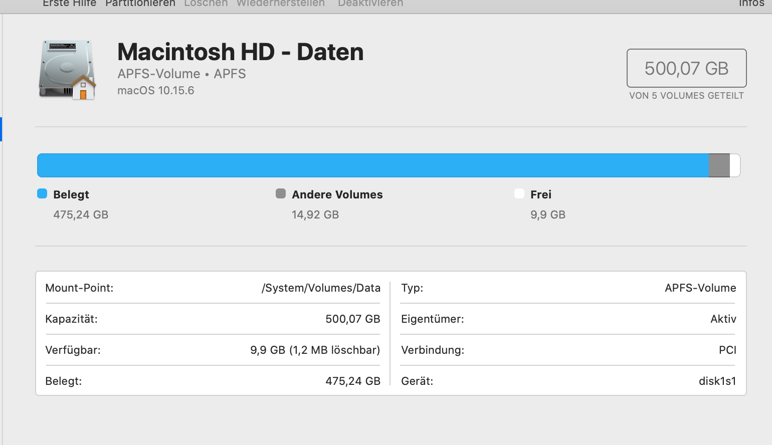This screenshot has height=445, width=772.
Task: Click the Frei legend label
Action: [x=541, y=194]
